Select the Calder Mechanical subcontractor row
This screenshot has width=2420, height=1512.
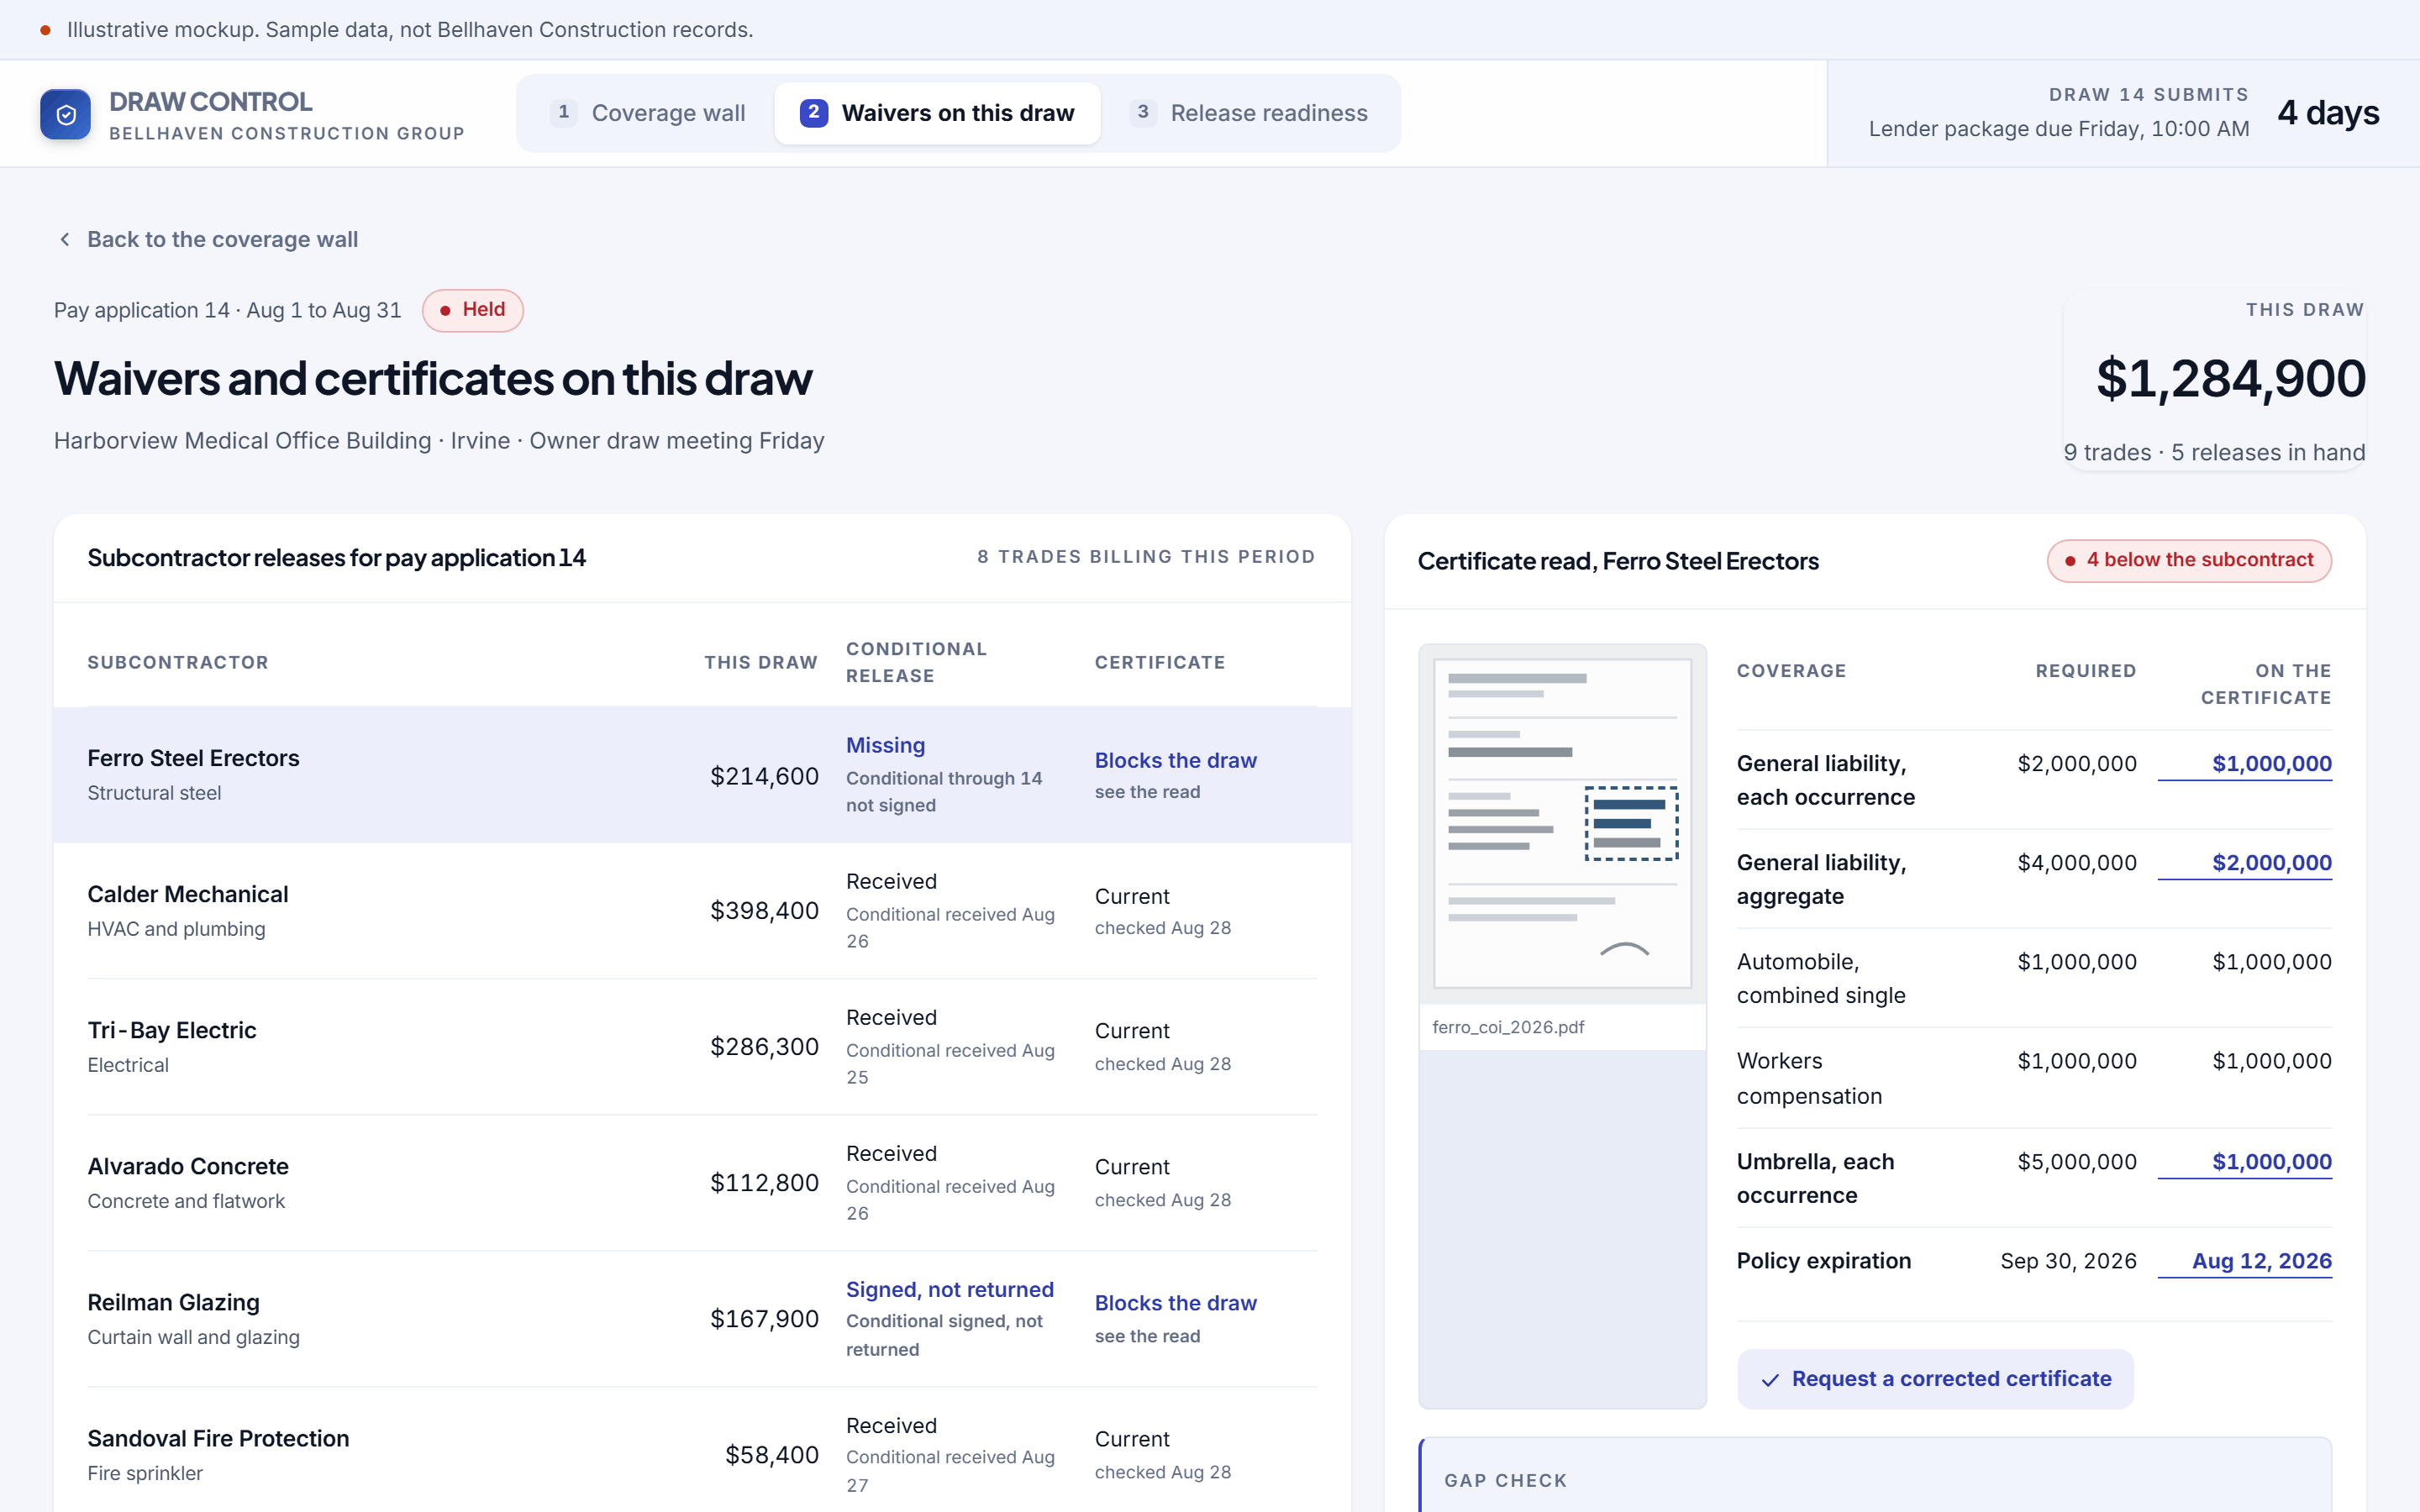702,911
